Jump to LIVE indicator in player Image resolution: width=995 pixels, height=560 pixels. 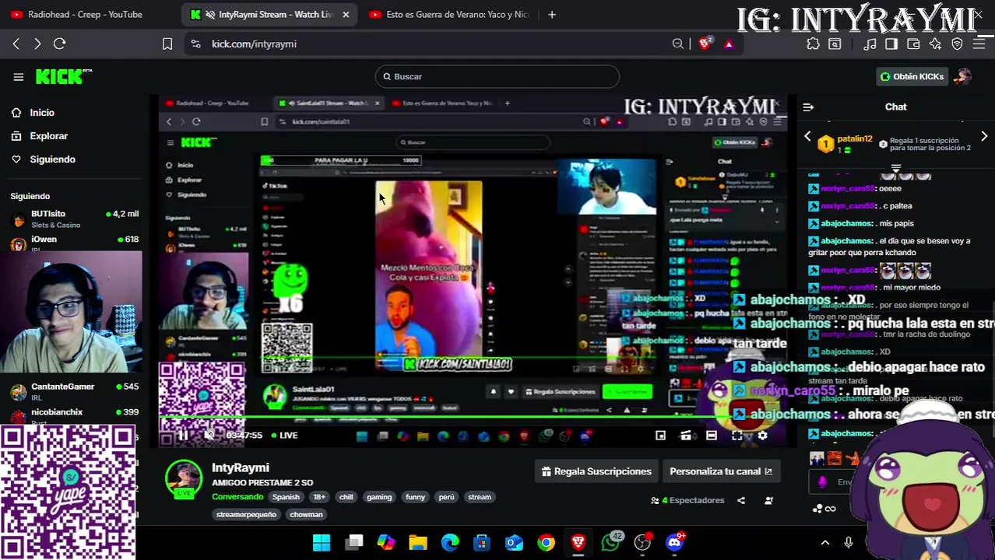click(284, 436)
